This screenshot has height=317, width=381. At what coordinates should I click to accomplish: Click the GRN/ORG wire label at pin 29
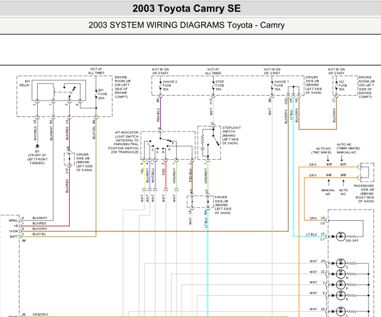coord(40,314)
